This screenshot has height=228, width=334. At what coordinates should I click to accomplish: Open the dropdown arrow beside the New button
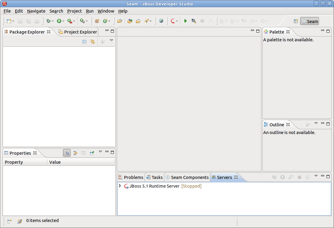tap(13, 21)
